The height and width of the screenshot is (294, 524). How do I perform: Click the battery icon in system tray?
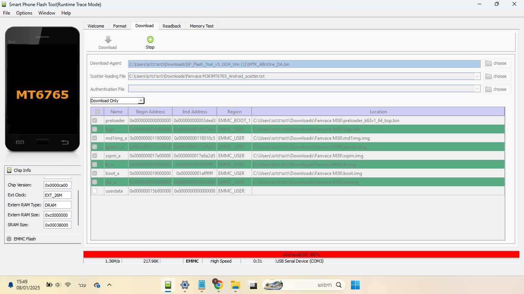click(49, 285)
